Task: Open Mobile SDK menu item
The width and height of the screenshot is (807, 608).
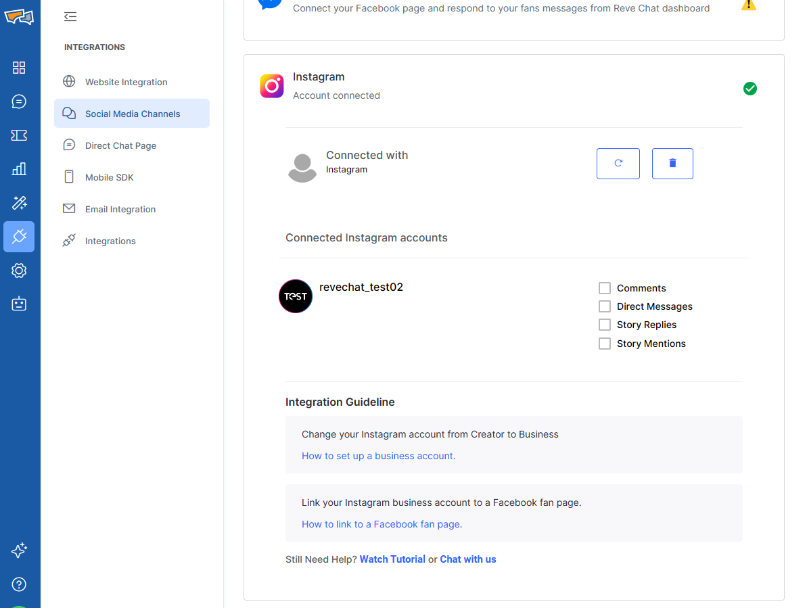Action: click(x=132, y=177)
